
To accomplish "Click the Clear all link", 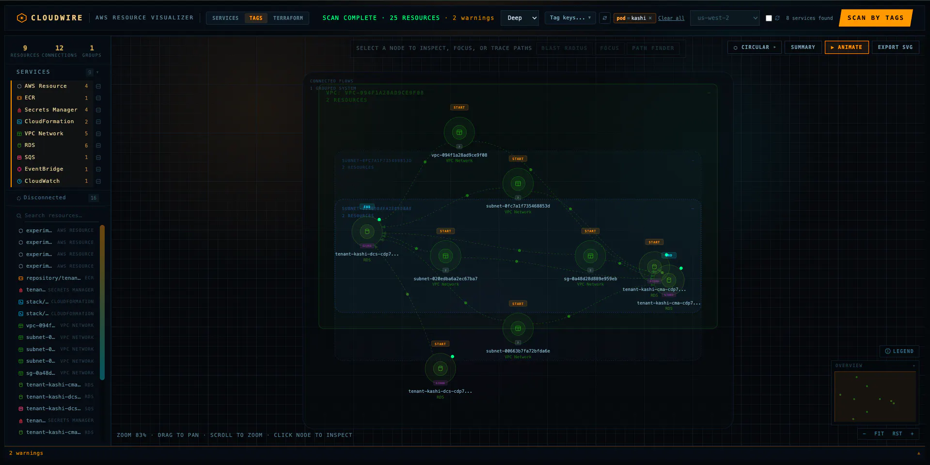I will (671, 18).
